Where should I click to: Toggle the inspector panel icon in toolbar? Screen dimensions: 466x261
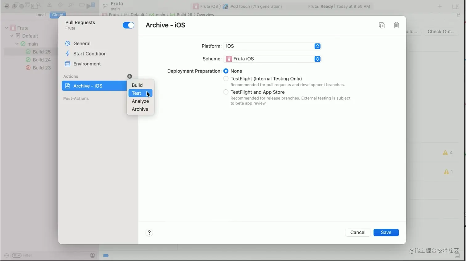[x=456, y=6]
